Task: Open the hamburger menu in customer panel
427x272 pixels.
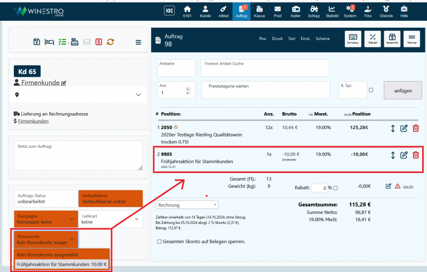Action: [x=138, y=42]
